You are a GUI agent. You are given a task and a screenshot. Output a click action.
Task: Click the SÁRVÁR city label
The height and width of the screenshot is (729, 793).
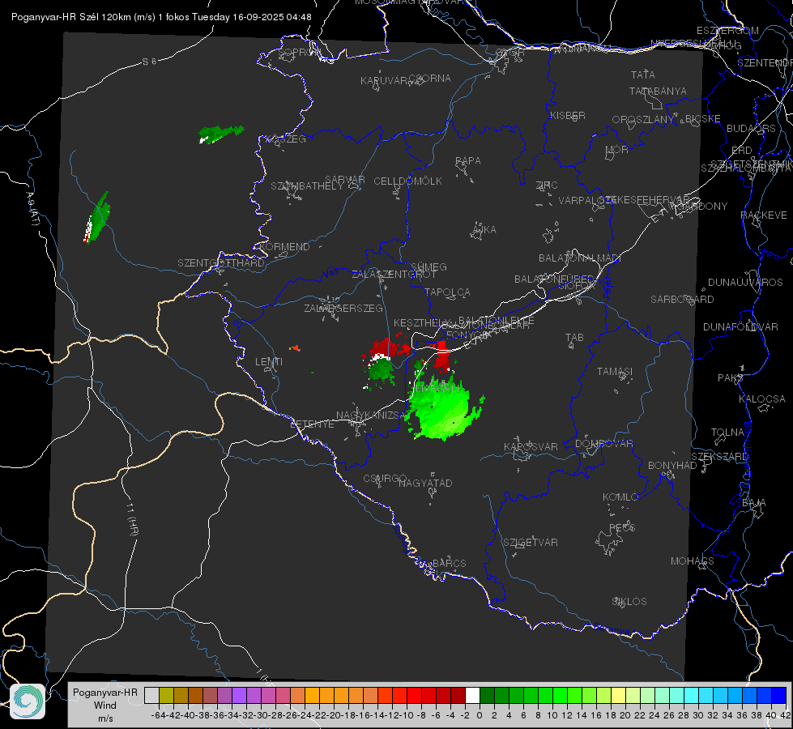[345, 179]
